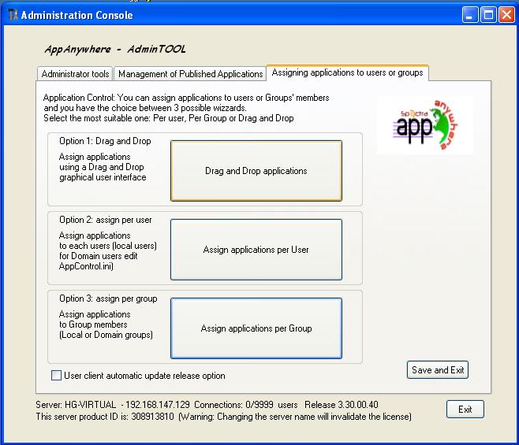
Task: Click the Option 1: Drag and Drop label
Action: coord(105,141)
